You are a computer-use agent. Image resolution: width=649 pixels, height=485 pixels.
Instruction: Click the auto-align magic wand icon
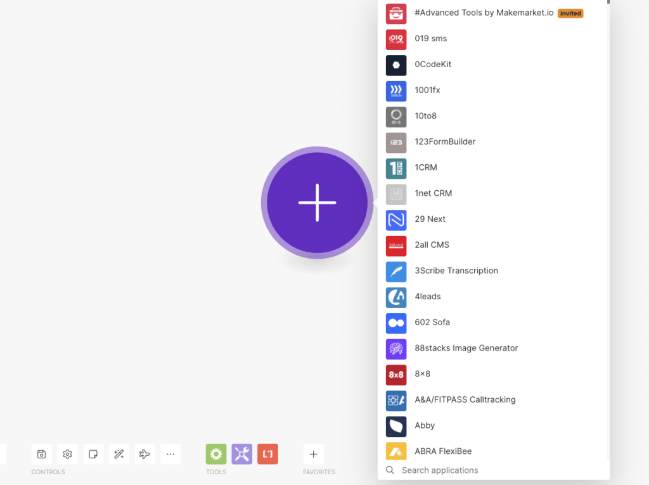(119, 454)
